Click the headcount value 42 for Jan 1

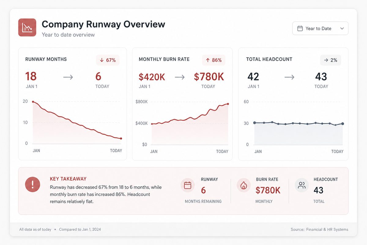tap(253, 77)
